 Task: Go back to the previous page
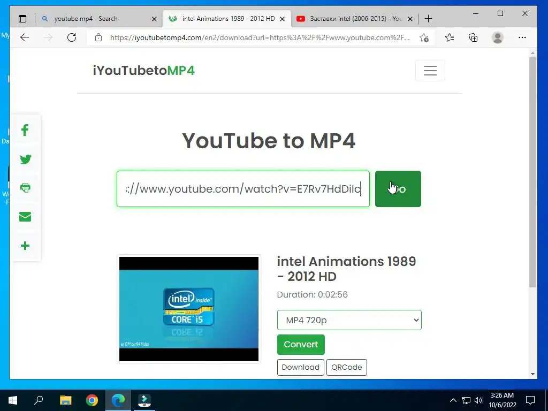(25, 37)
